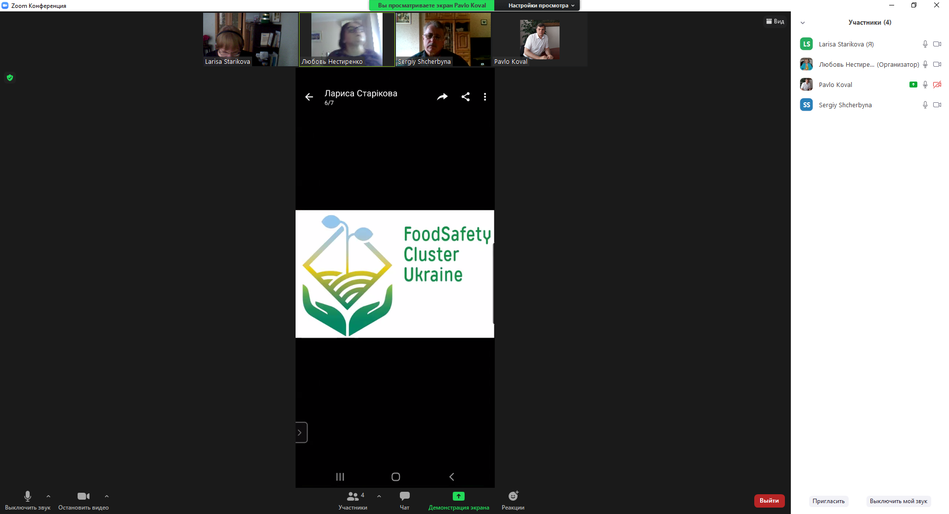Click Вы просматриваете экран Pavlo Koval banner

click(431, 5)
